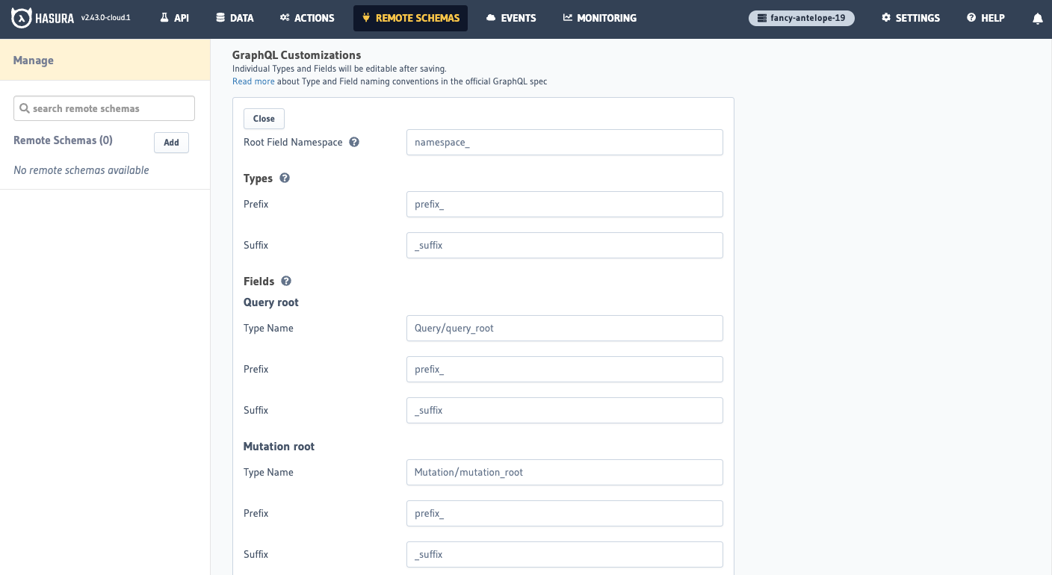
Task: Click the help icon next to Root Field Namespace
Action: coord(353,141)
